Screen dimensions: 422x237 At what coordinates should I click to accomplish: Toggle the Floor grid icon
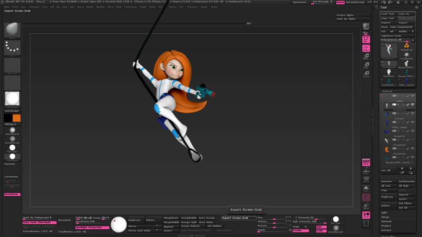[366, 171]
